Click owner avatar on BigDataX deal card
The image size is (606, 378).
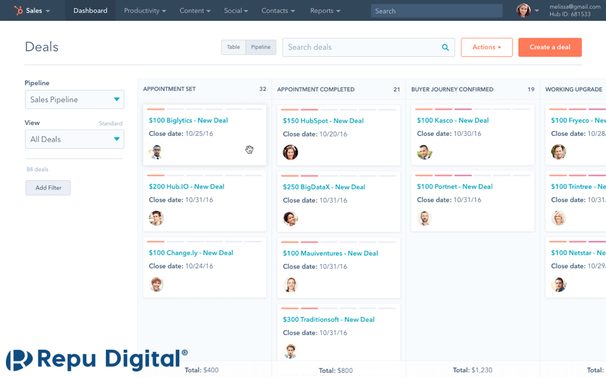point(290,219)
